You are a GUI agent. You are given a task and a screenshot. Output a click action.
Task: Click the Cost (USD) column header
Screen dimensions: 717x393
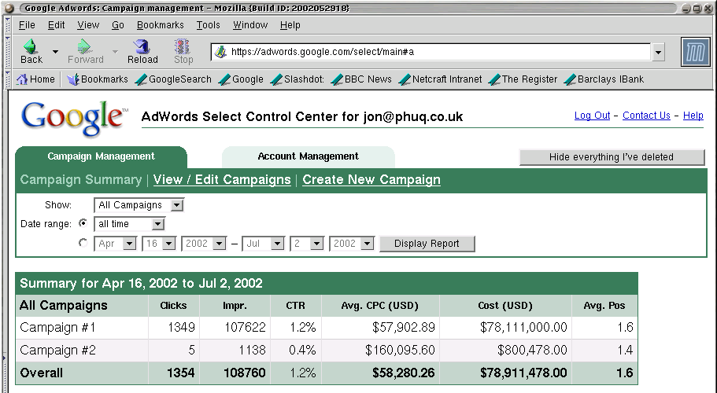click(505, 306)
